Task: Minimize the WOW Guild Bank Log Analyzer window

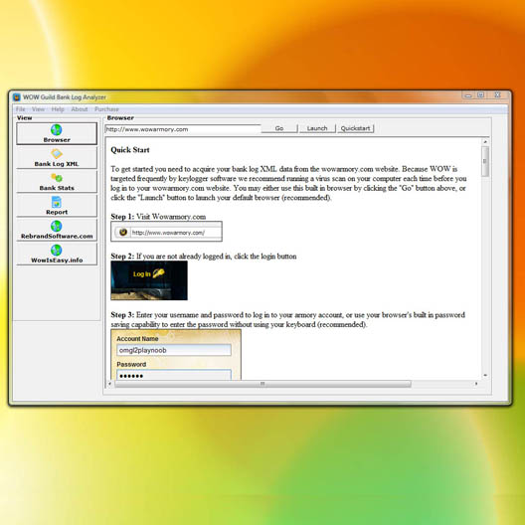Action: pyautogui.click(x=468, y=95)
